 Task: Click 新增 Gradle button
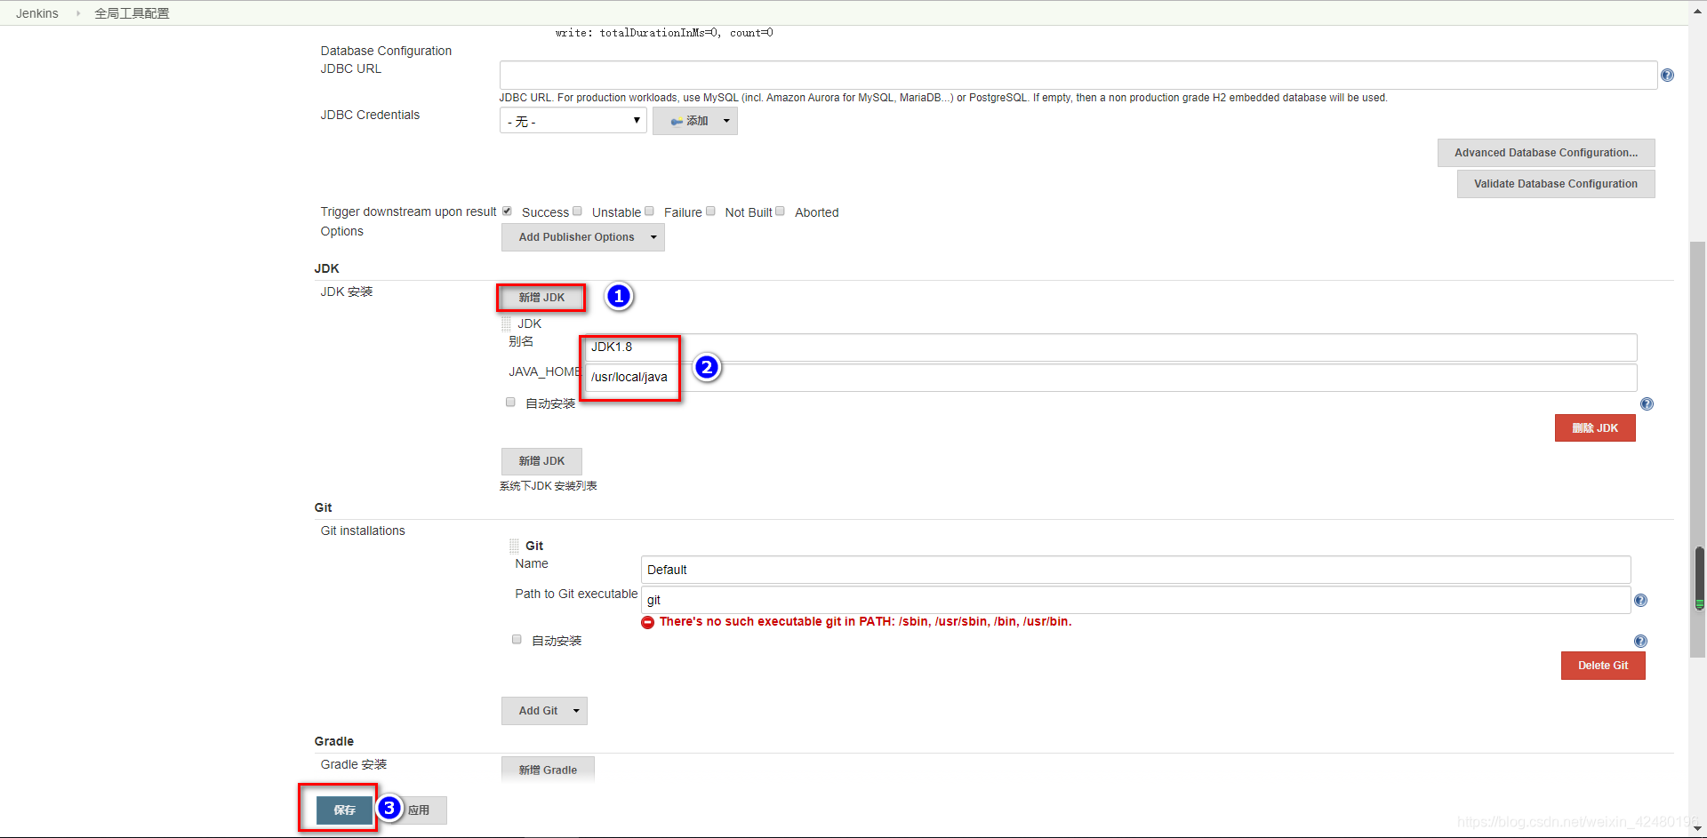(548, 770)
